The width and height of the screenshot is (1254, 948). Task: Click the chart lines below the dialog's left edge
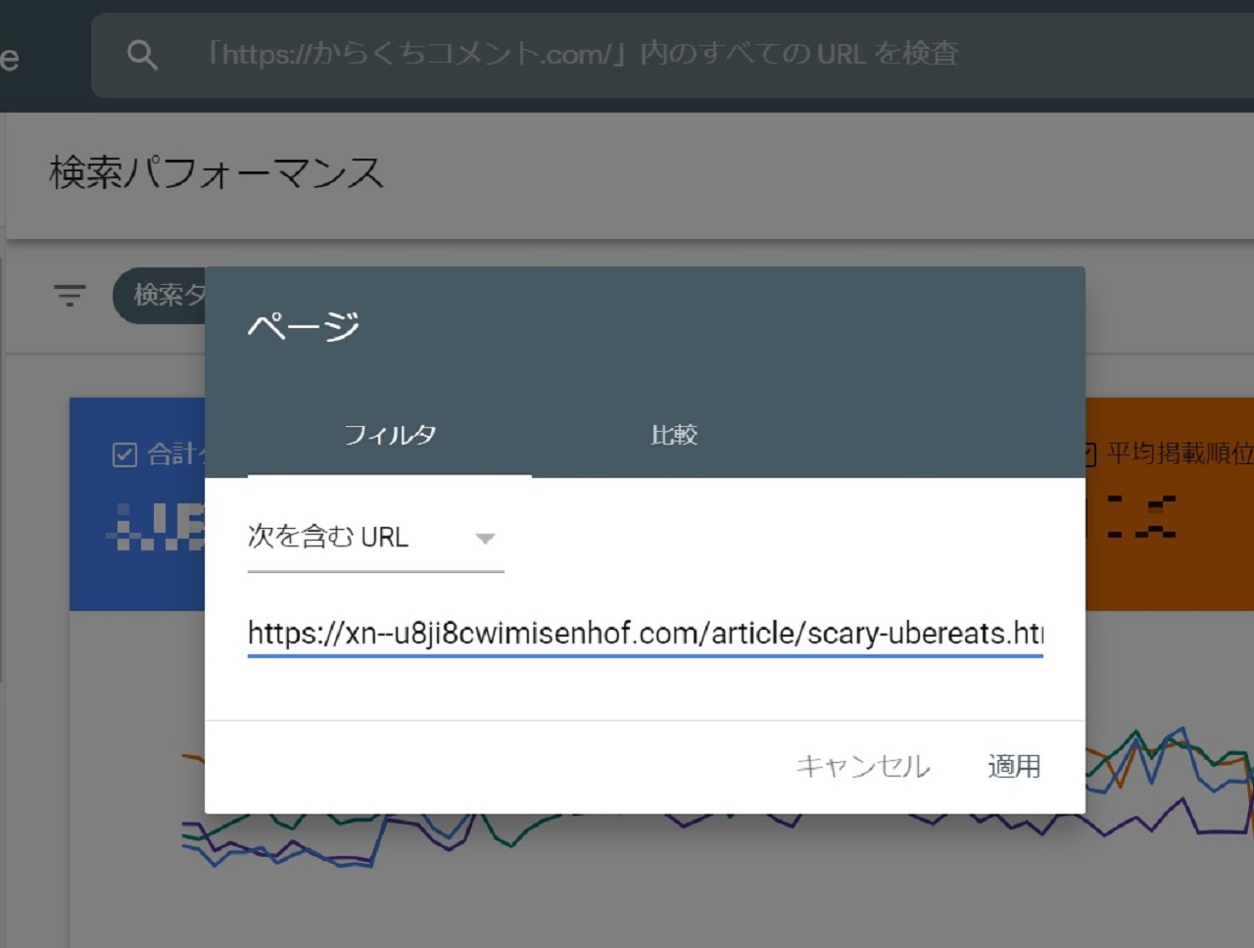tap(225, 842)
